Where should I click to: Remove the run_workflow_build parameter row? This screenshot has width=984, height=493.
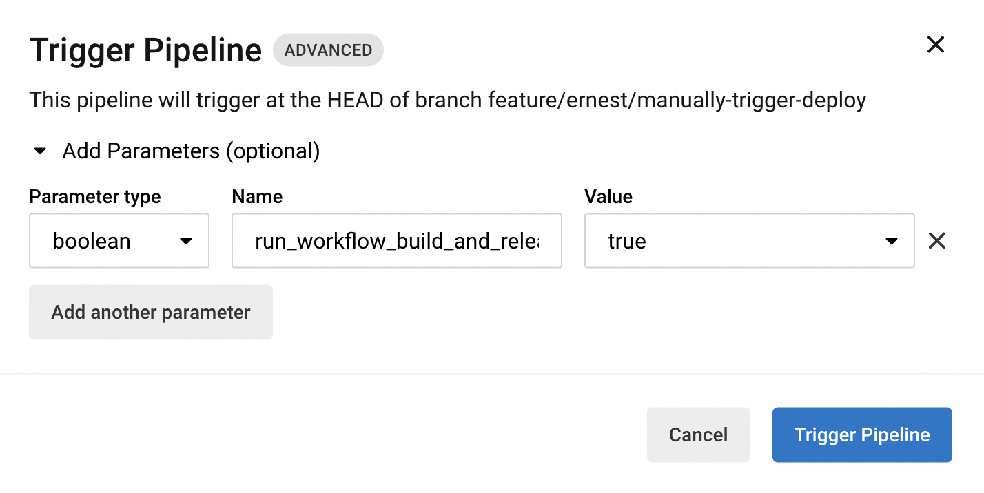pyautogui.click(x=936, y=240)
